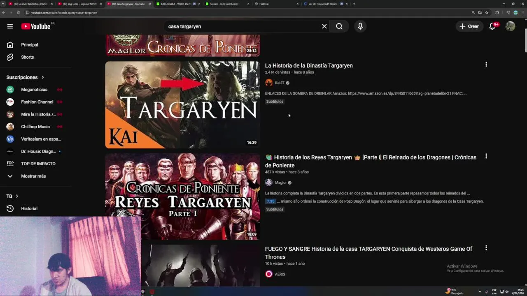
Task: Open the weather widget in the taskbar
Action: [455, 291]
